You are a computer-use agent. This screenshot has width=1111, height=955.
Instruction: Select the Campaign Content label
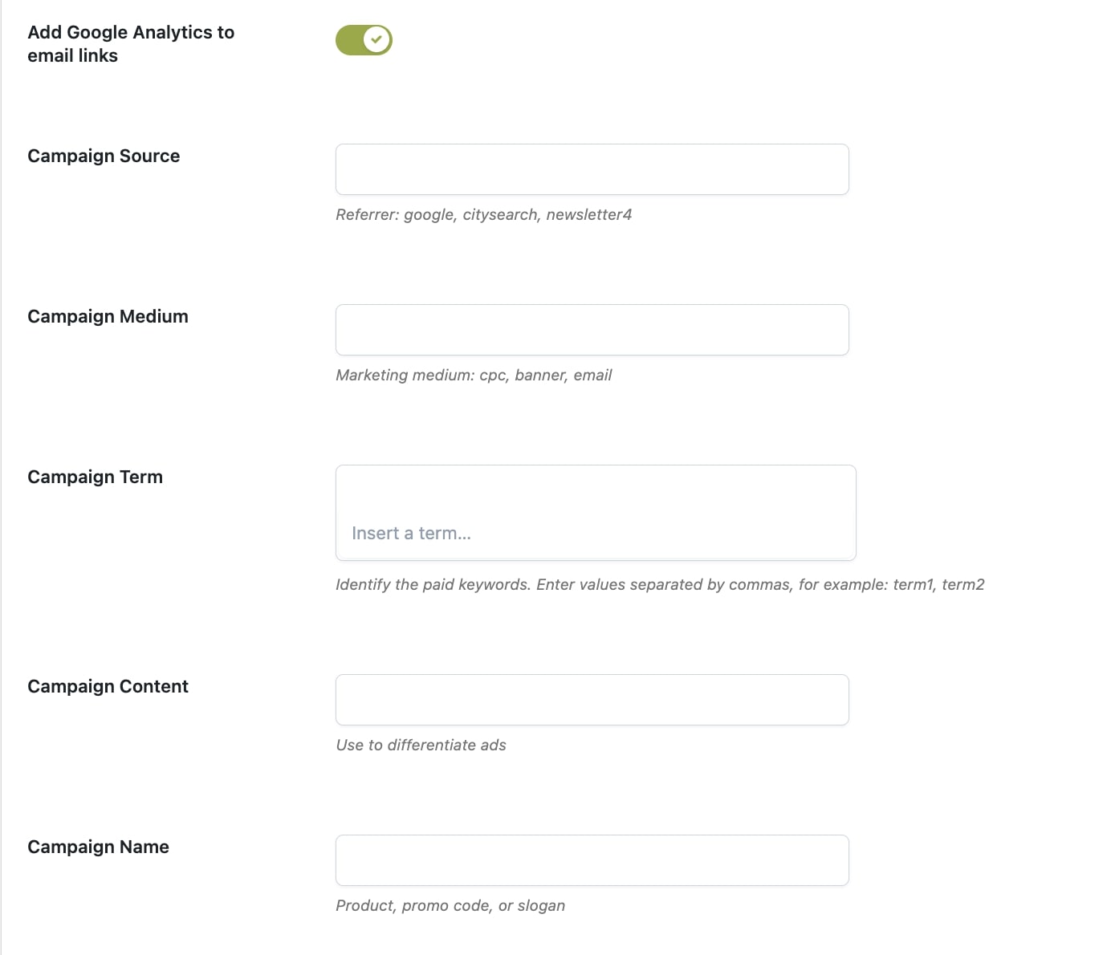[108, 686]
